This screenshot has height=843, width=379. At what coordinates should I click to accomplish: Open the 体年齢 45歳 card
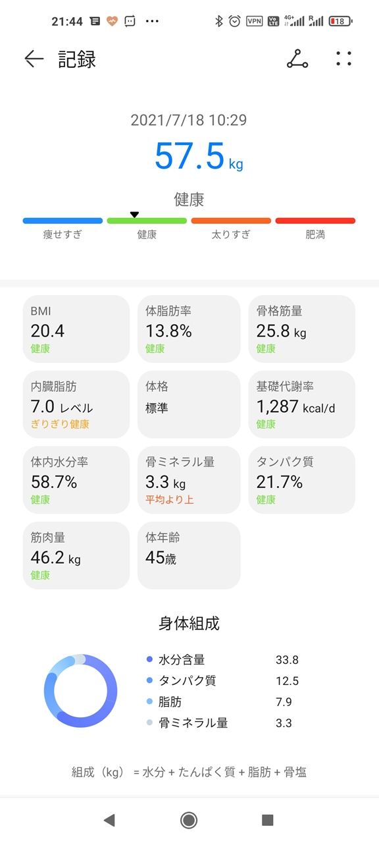coord(189,555)
